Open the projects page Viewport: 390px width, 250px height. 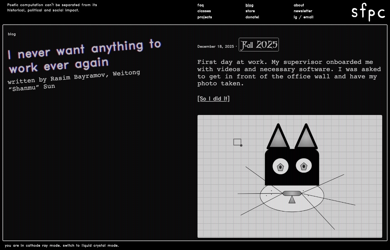pos(205,17)
